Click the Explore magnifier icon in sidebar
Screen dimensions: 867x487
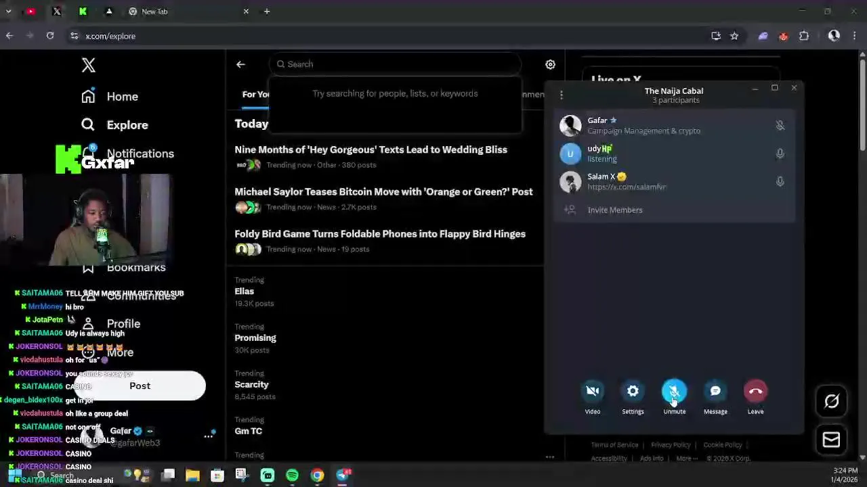[x=88, y=124]
